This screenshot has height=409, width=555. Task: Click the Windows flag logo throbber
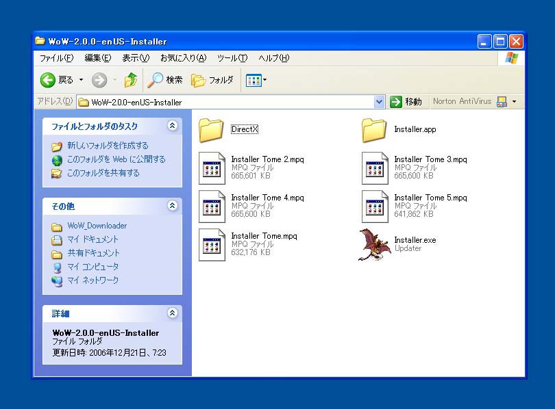511,58
